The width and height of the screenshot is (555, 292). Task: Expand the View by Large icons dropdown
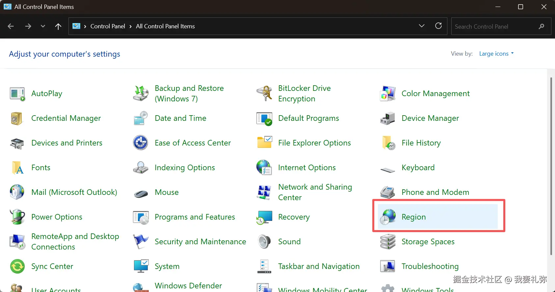pyautogui.click(x=496, y=54)
